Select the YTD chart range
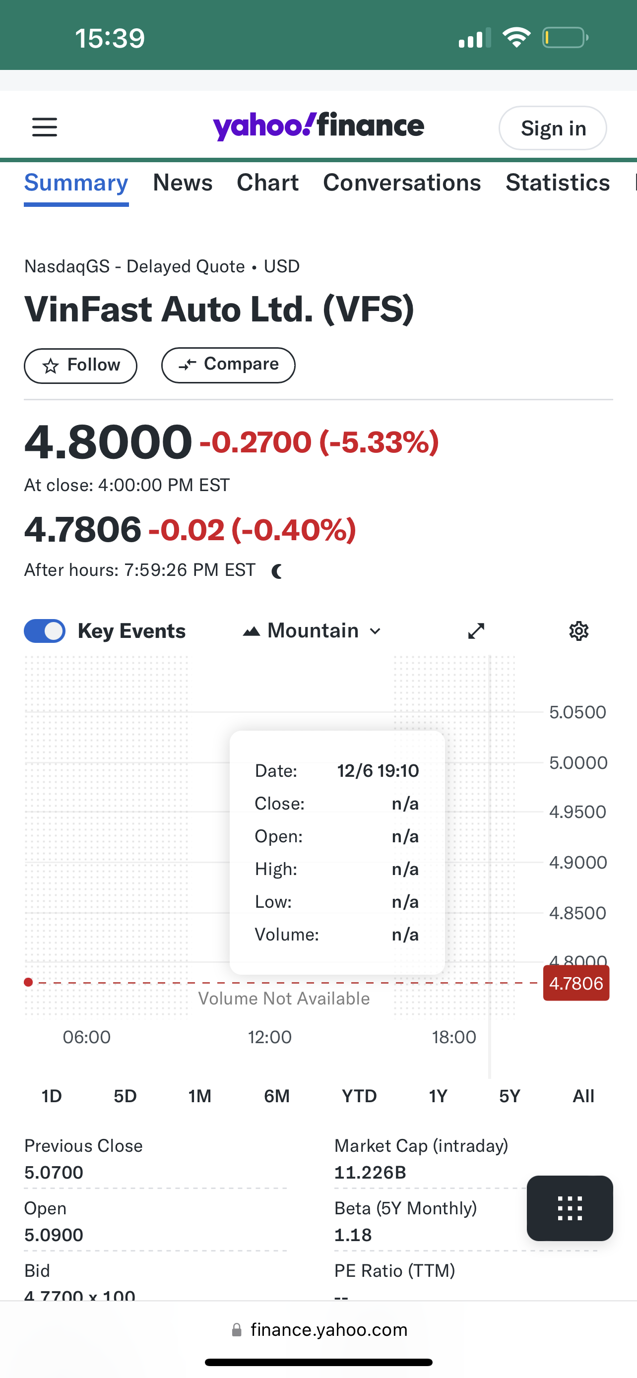The width and height of the screenshot is (637, 1378). coord(359,1096)
